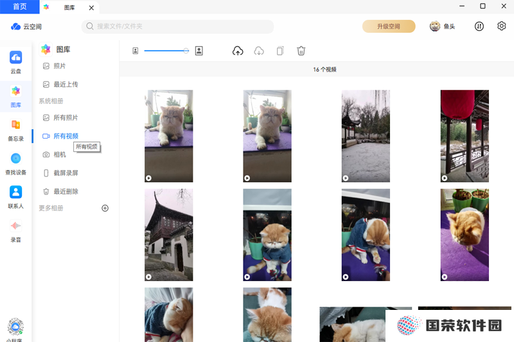Click the search magnifier icon
Screen dimensions: 514x342
click(x=90, y=26)
